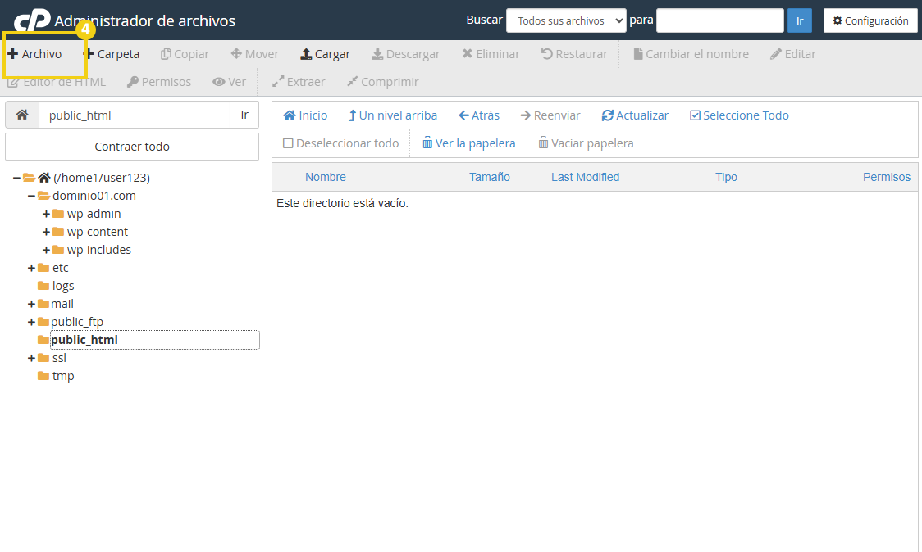Expand the mail folder

[x=31, y=304]
